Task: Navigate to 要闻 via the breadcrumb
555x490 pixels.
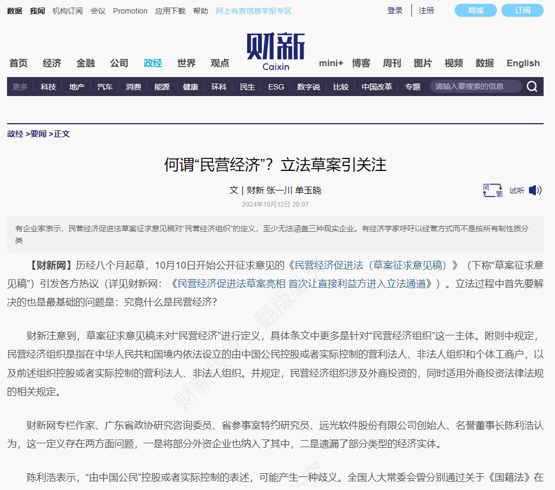Action: tap(38, 134)
